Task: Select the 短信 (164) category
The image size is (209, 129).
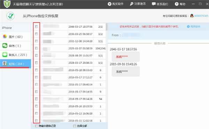Action: 15,64
